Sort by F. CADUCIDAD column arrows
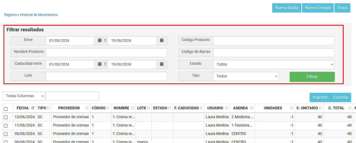Screen dimensions: 356x143 tap(201, 108)
